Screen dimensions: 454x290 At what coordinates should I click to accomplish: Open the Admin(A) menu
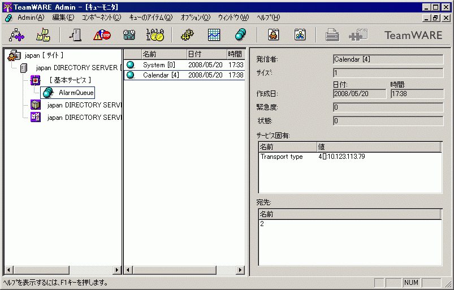click(x=31, y=18)
